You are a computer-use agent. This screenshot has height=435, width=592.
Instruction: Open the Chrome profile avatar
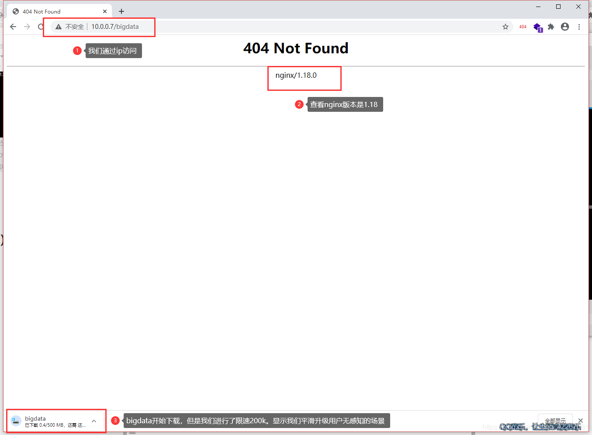pos(565,27)
